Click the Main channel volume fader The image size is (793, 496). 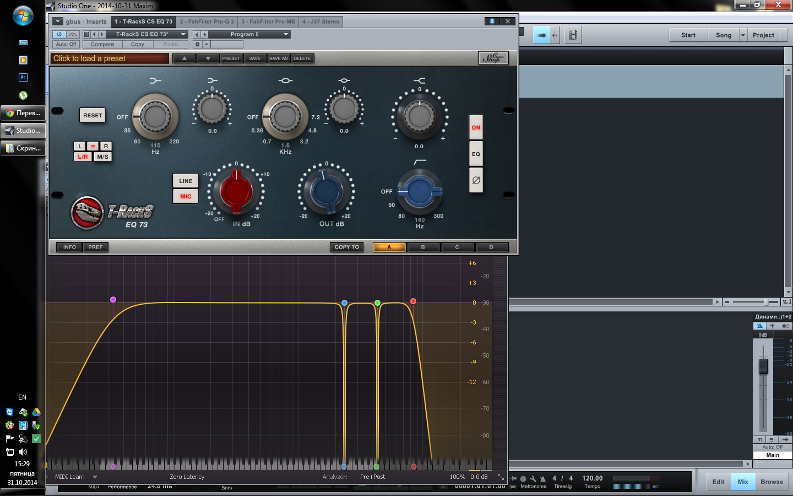pos(763,366)
